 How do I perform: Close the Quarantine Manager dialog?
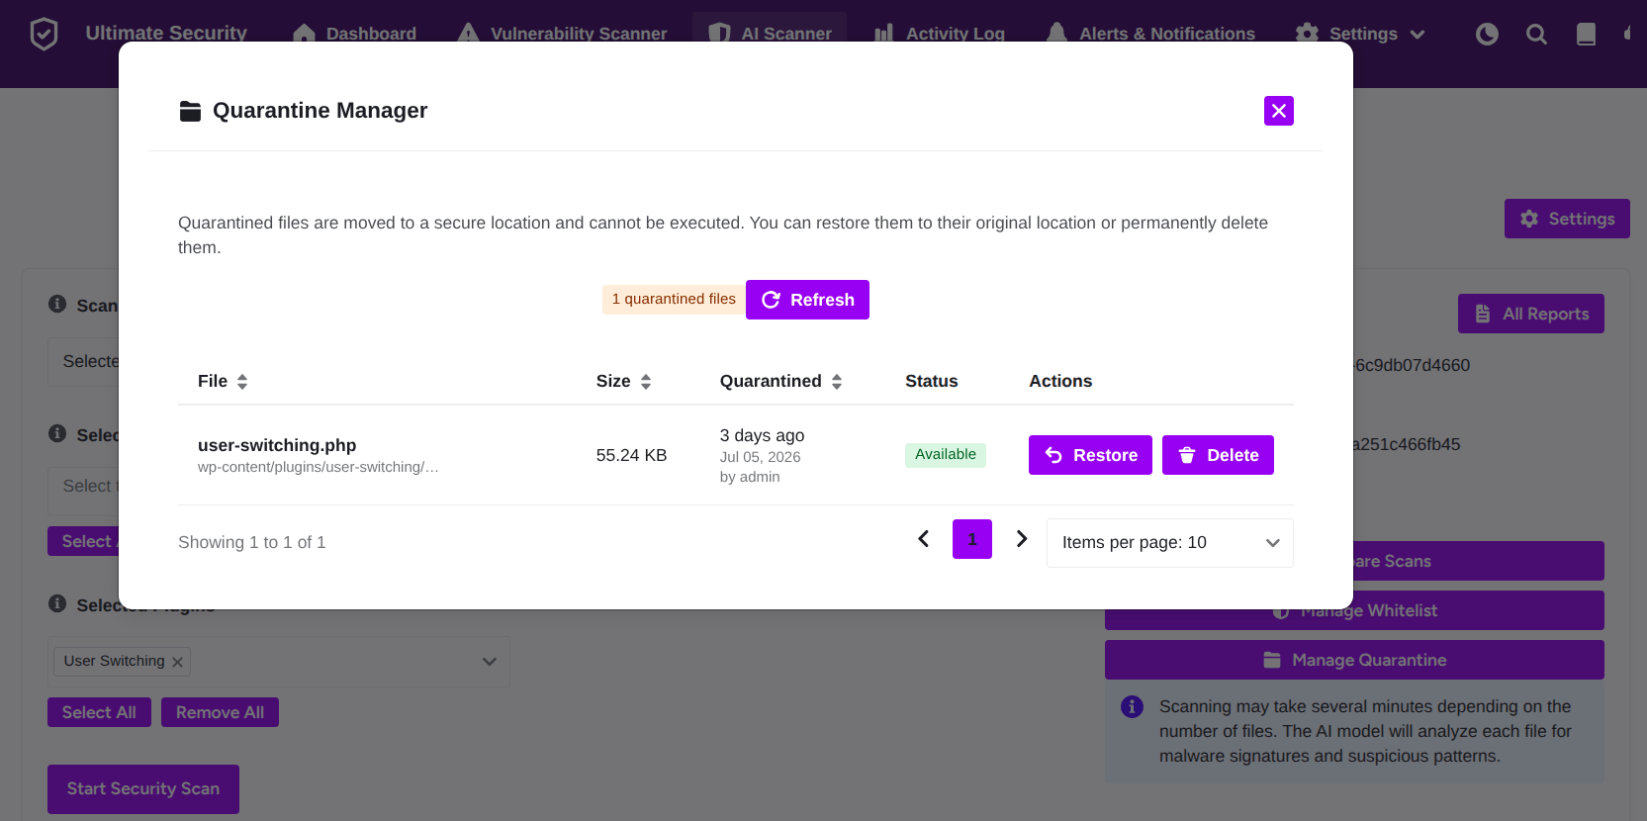click(x=1278, y=111)
